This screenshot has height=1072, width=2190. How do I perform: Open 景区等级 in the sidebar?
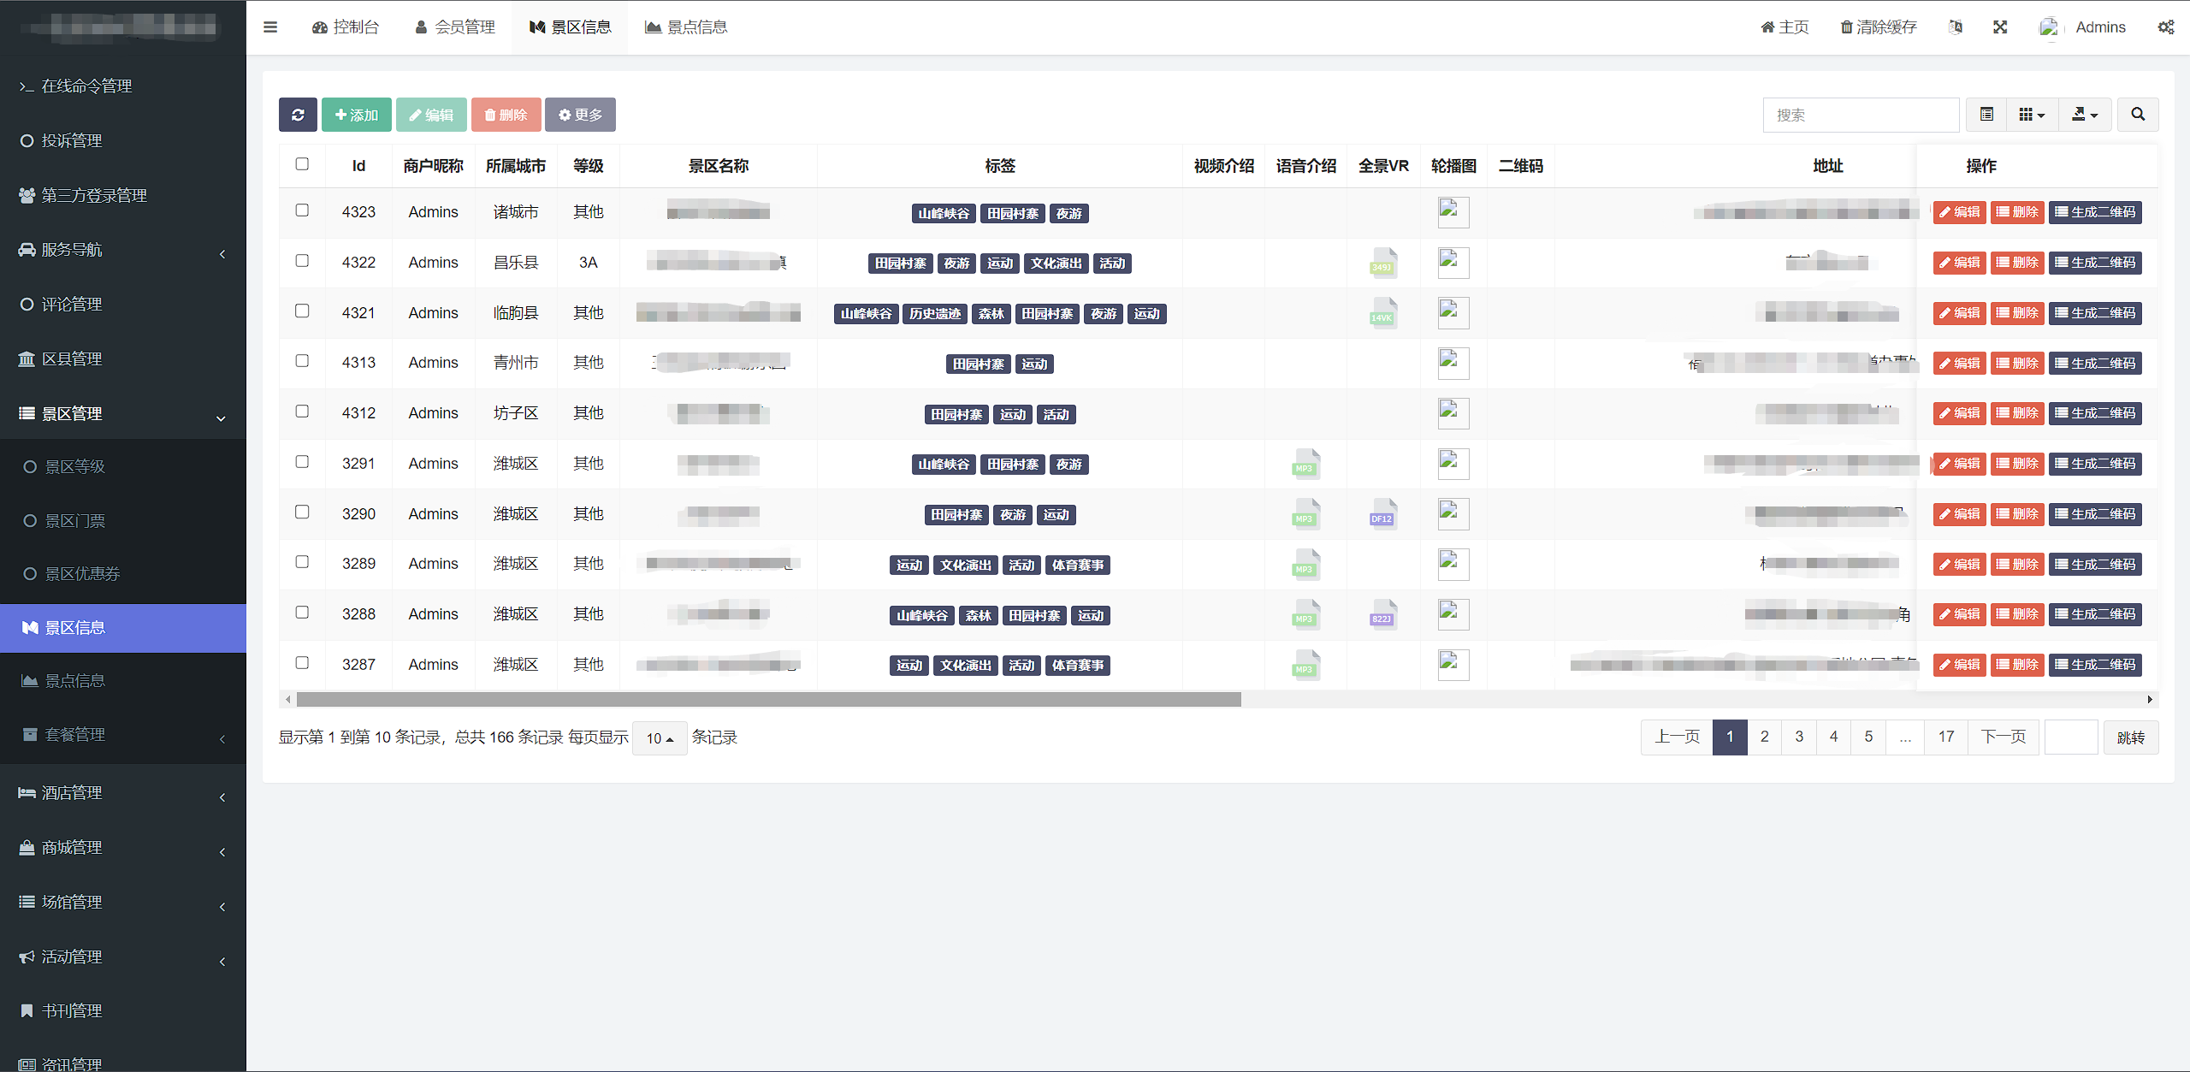[123, 467]
